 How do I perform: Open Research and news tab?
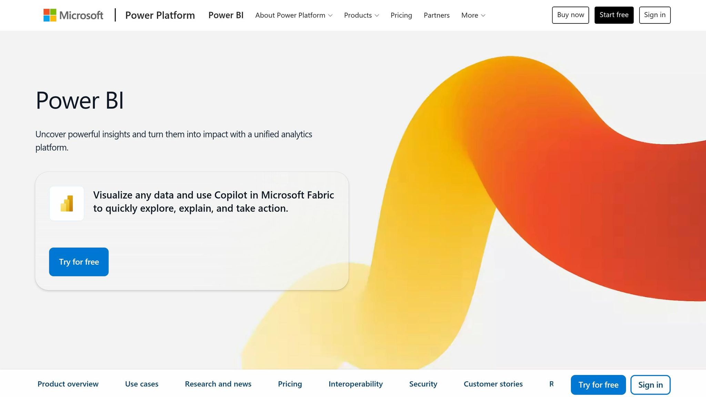coord(218,384)
